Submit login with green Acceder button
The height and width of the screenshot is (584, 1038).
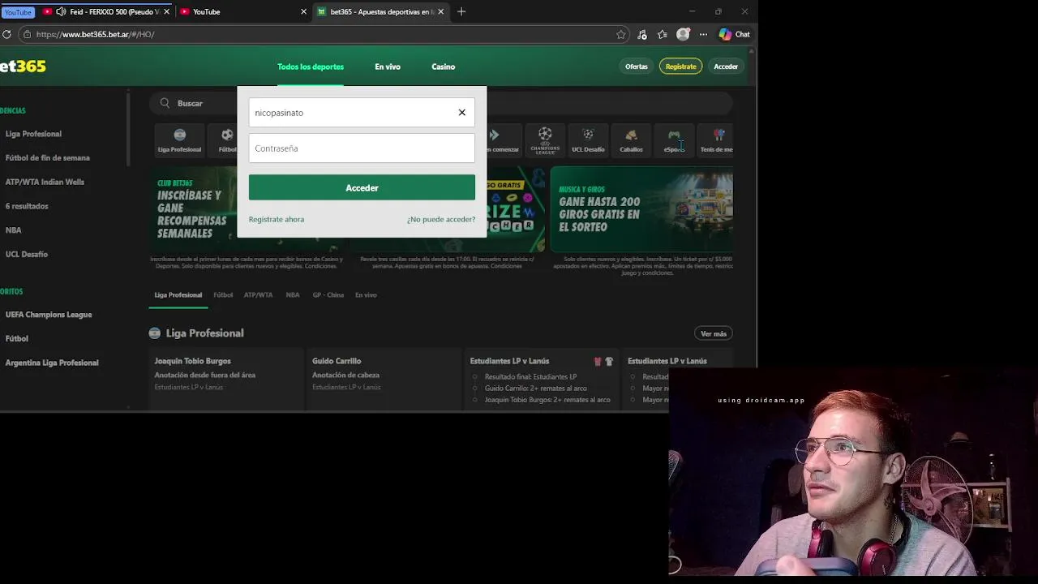click(362, 187)
